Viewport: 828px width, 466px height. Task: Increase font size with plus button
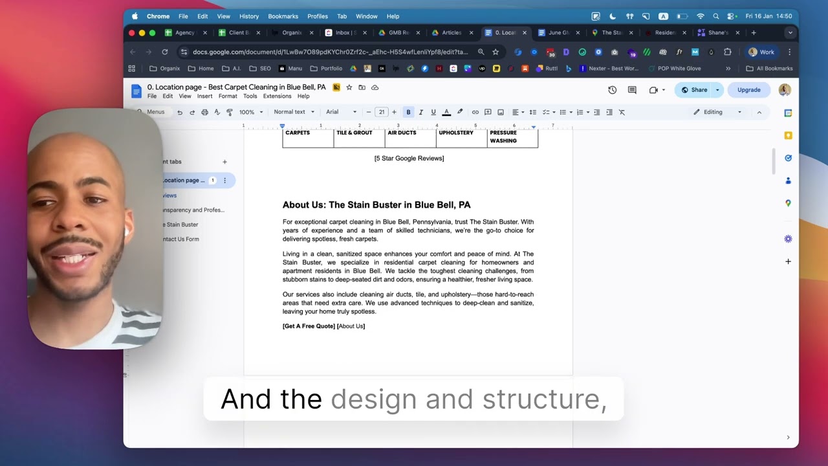394,112
